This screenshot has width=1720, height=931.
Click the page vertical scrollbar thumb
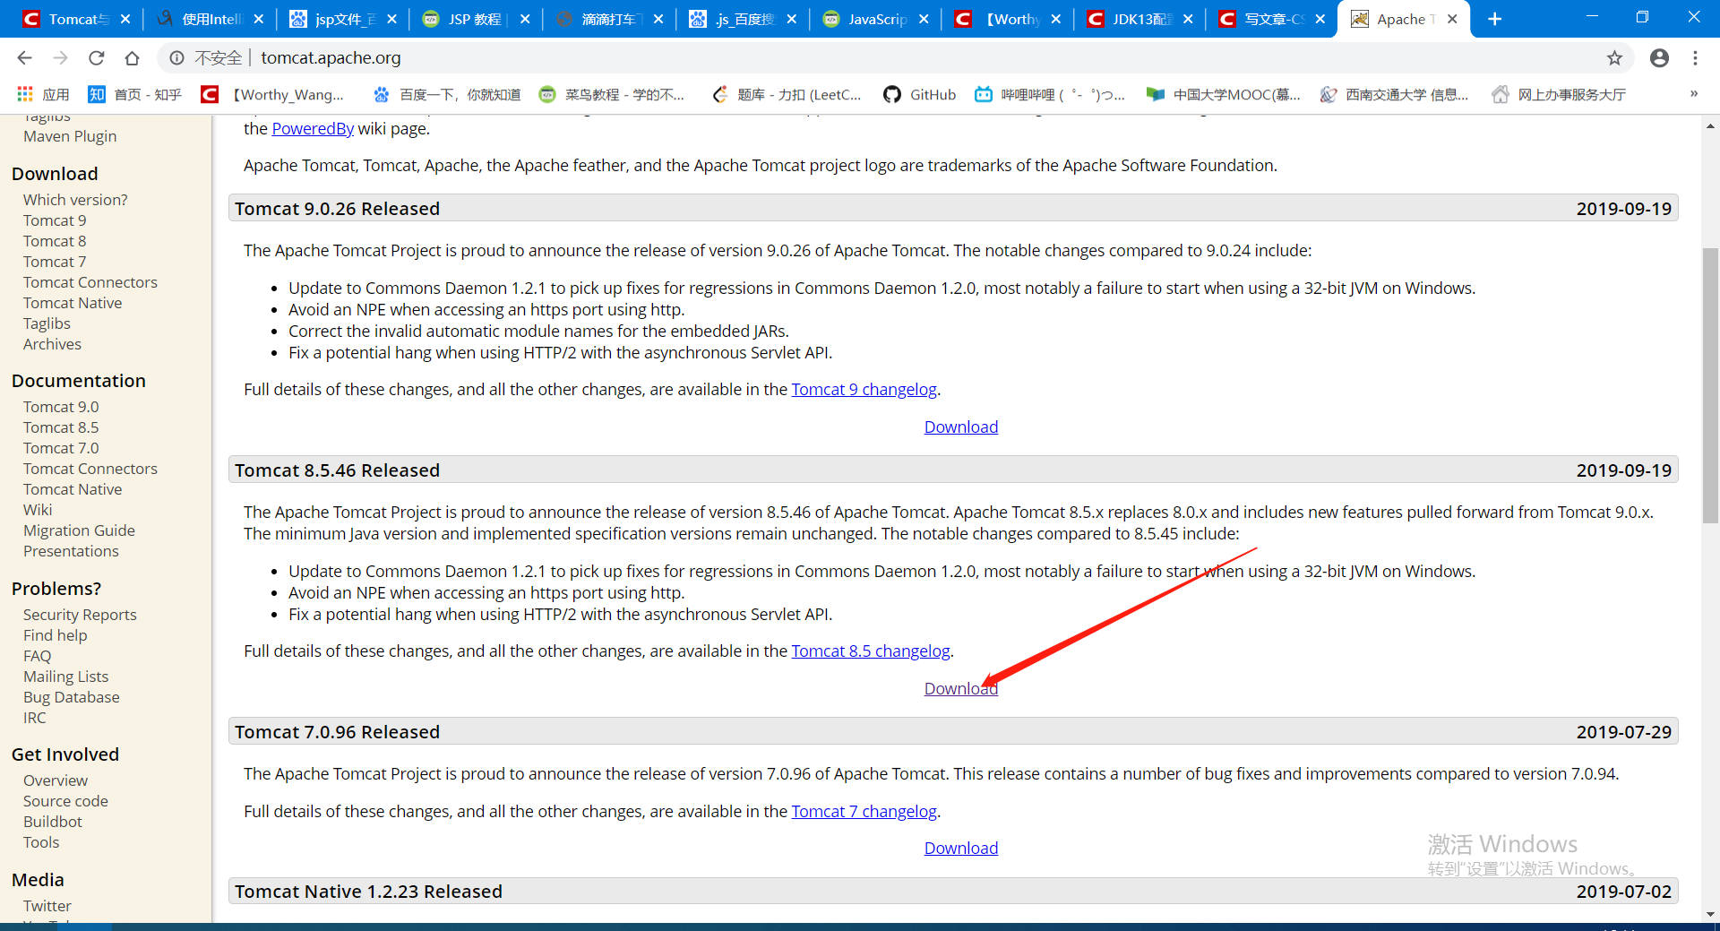click(1710, 385)
